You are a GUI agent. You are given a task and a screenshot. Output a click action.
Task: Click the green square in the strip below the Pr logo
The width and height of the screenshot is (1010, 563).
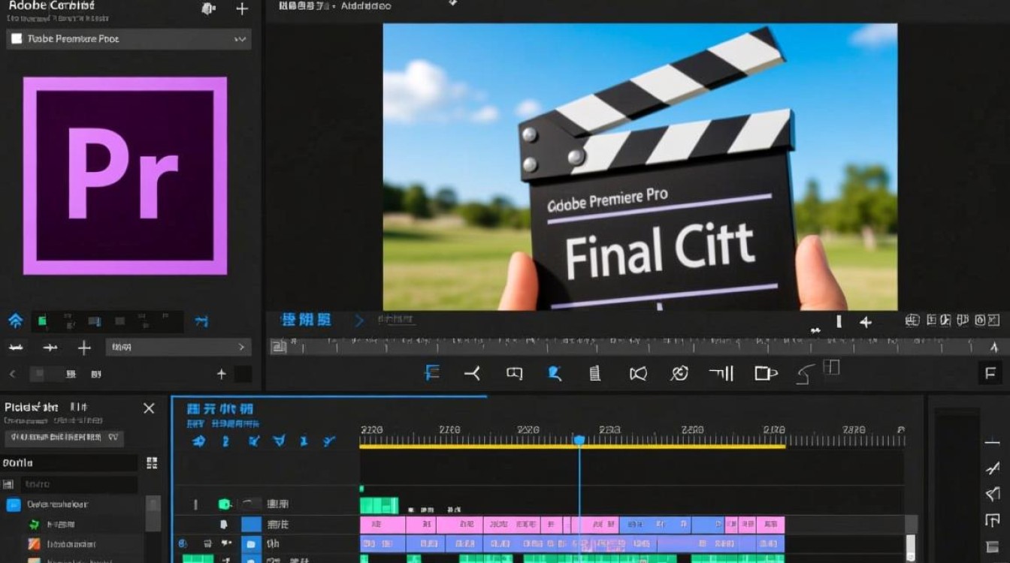[43, 322]
